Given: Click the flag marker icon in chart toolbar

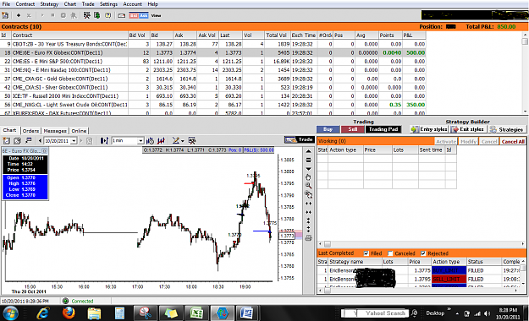Looking at the screenshot, I should [x=28, y=140].
